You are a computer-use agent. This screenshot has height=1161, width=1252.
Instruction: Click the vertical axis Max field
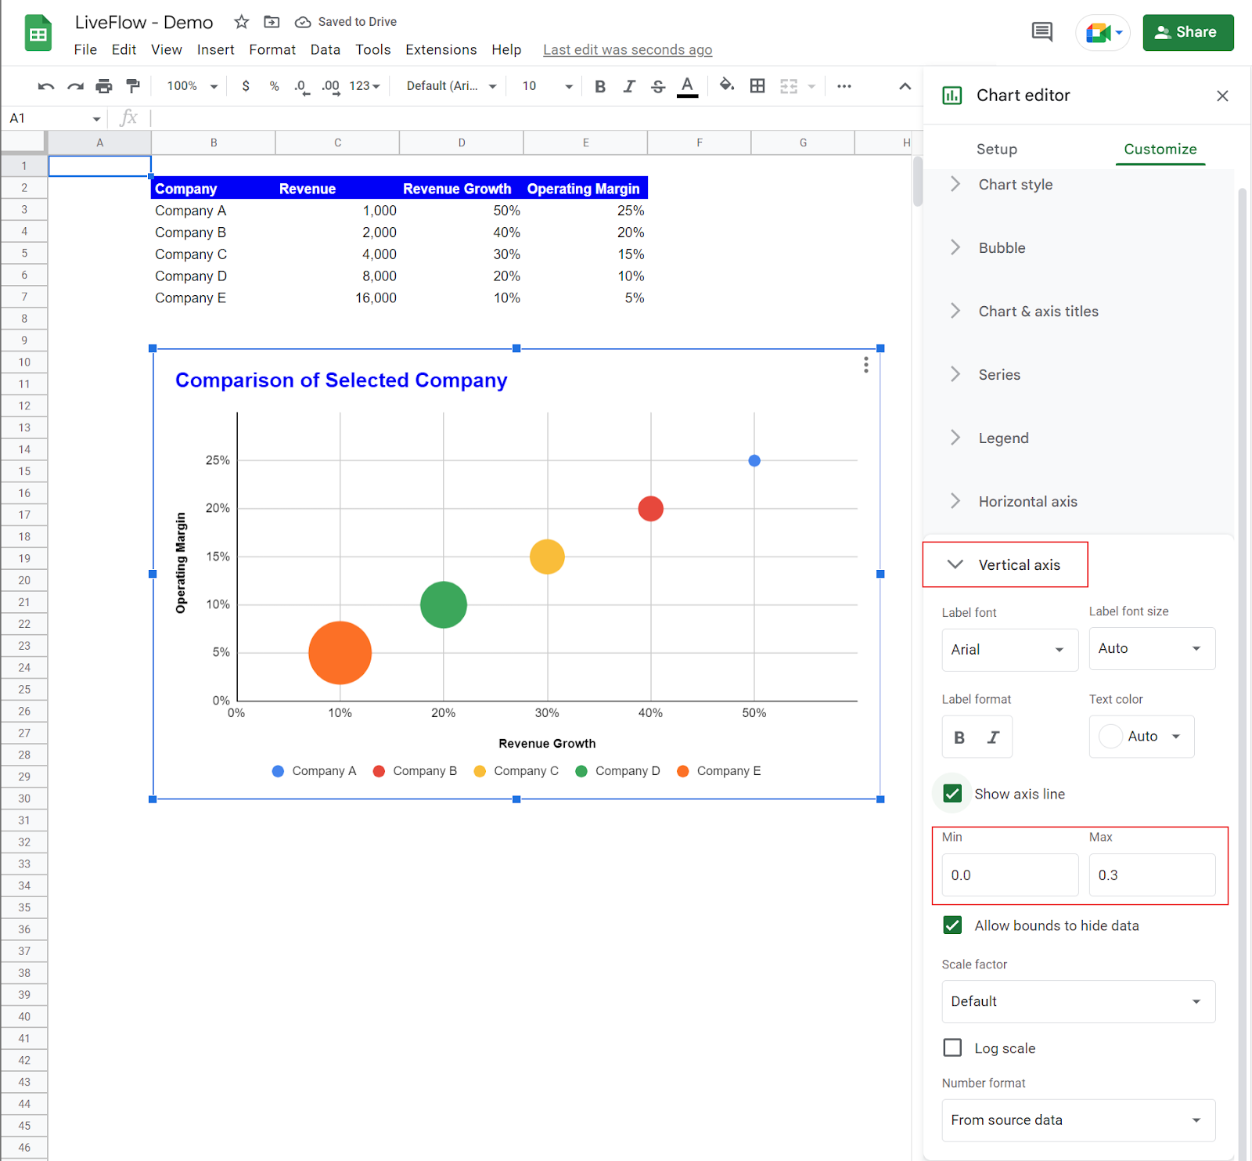point(1152,875)
